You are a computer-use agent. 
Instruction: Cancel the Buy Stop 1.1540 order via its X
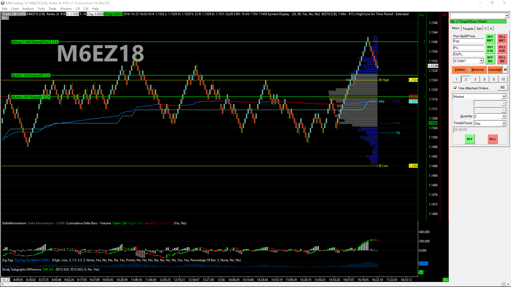tap(56, 42)
